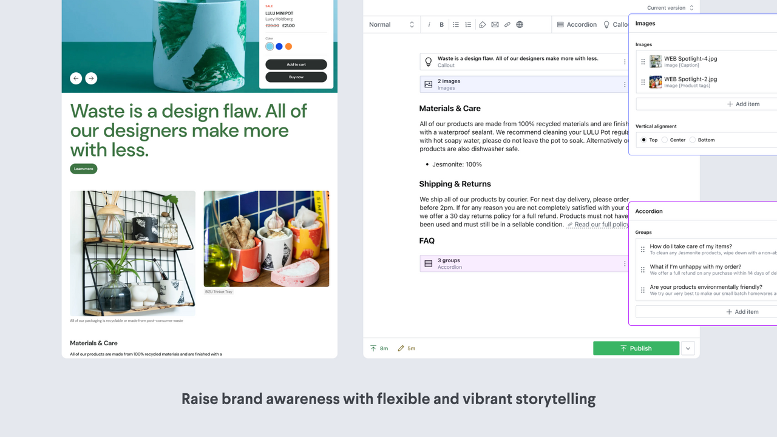Click drag handle for 'What if I'm unhappy' group

point(643,269)
